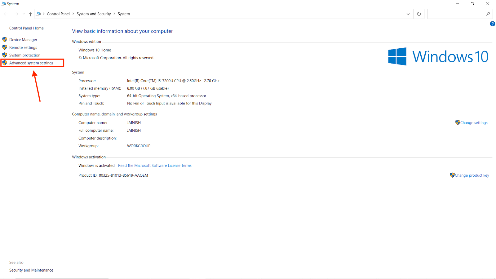Viewport: 496px width, 279px height.
Task: Click the JAINISH value beside Full computer name
Action: (134, 131)
